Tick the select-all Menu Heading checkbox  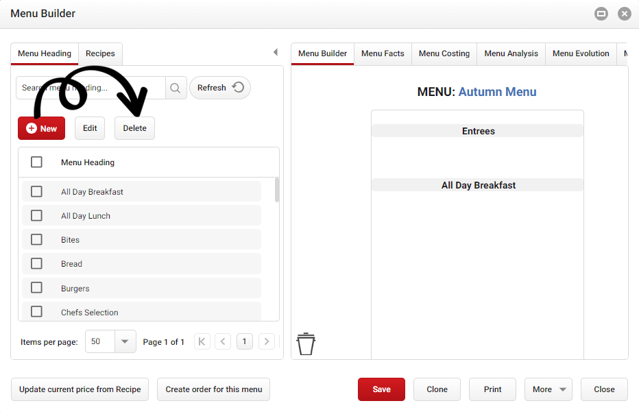(x=36, y=162)
